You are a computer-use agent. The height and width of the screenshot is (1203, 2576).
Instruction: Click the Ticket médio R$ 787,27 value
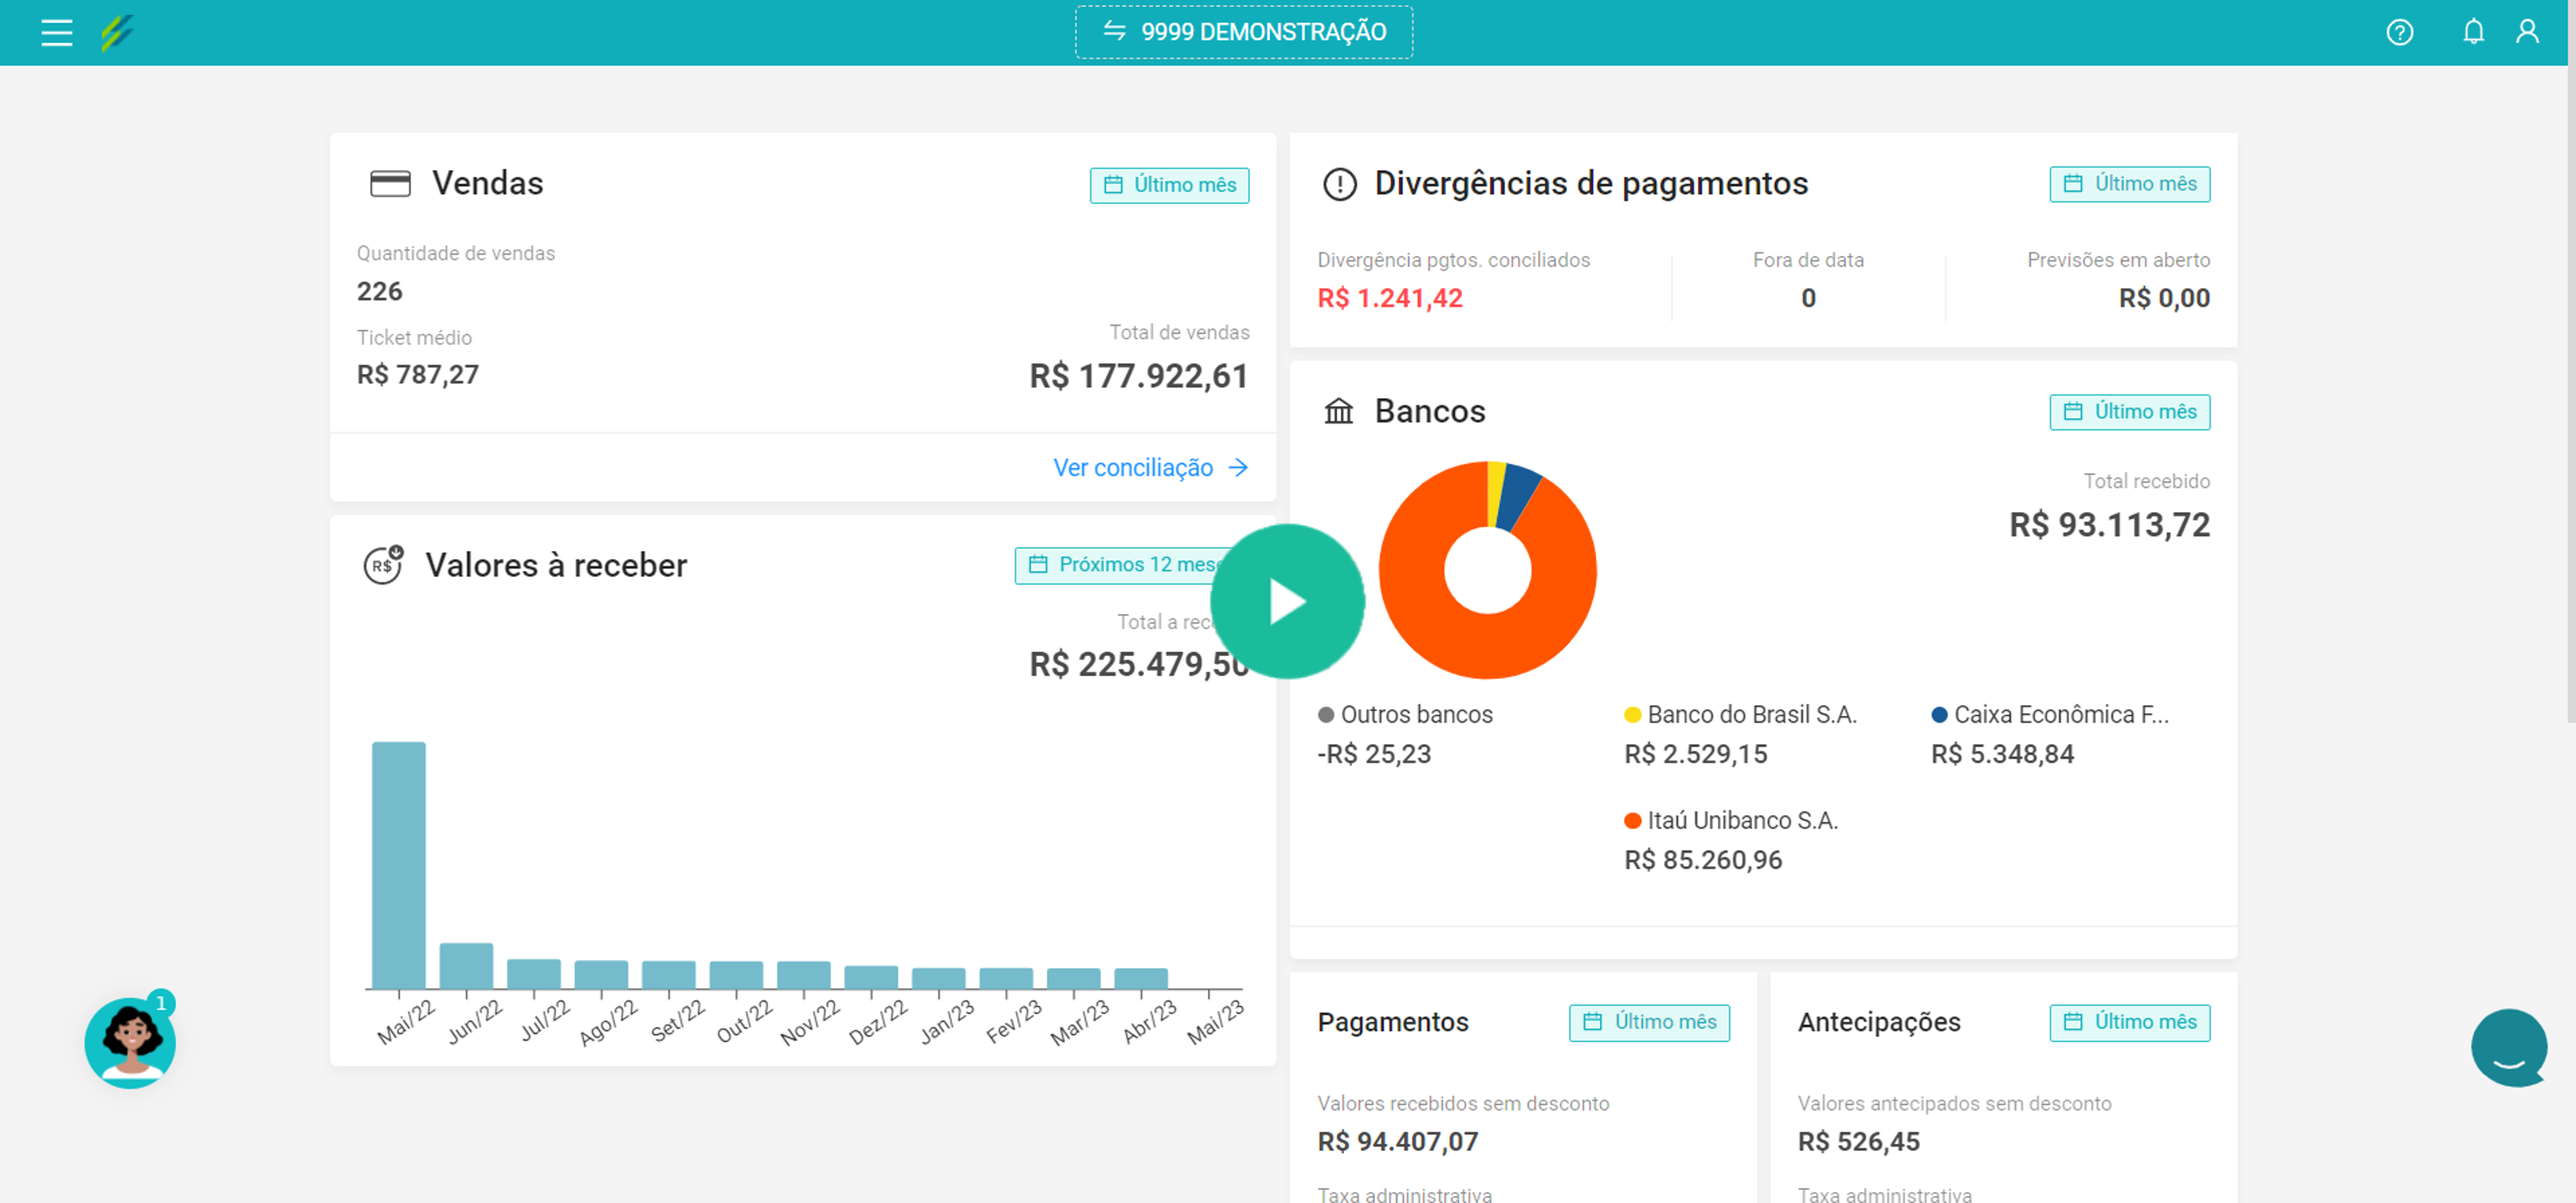pyautogui.click(x=418, y=376)
